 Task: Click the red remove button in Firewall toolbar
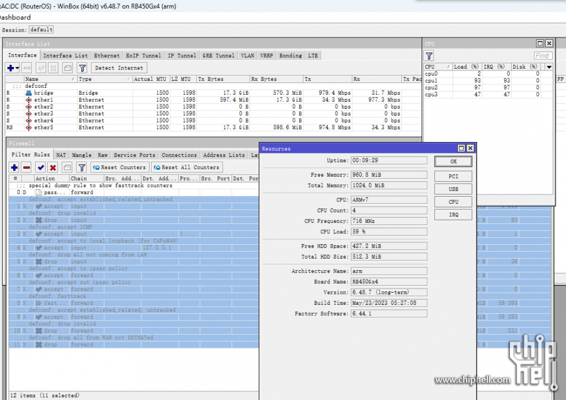[27, 167]
